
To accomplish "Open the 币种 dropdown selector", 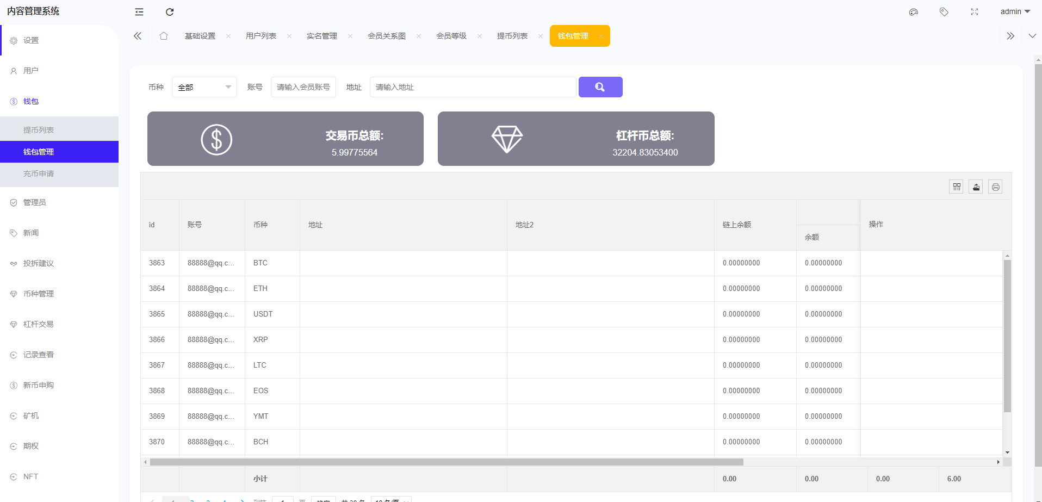I will pyautogui.click(x=204, y=87).
